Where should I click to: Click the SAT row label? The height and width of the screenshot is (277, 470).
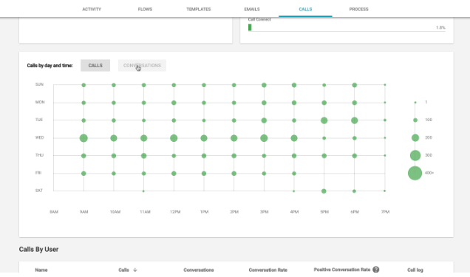(39, 191)
